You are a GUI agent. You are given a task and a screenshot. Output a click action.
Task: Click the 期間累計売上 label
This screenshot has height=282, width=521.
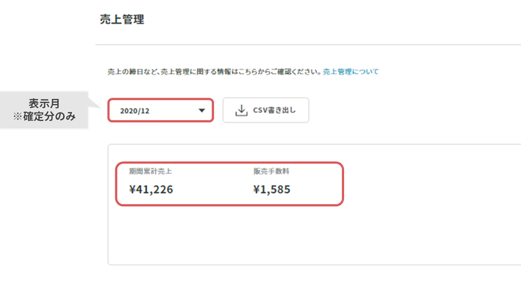point(151,171)
